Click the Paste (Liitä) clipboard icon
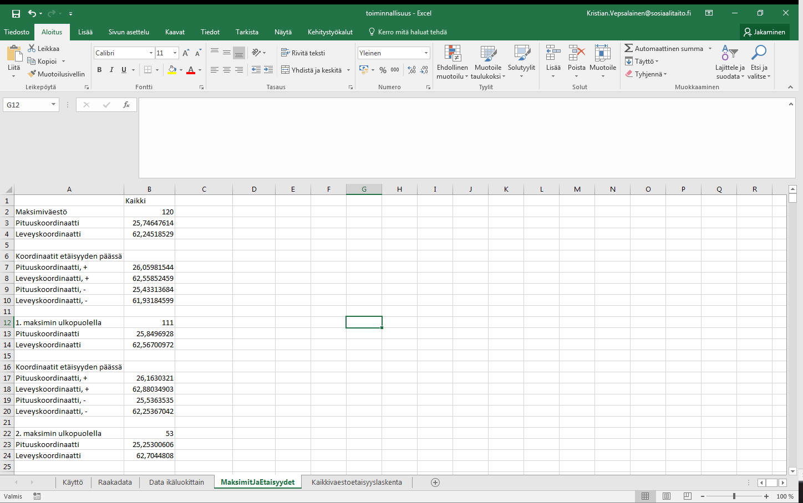 point(14,54)
